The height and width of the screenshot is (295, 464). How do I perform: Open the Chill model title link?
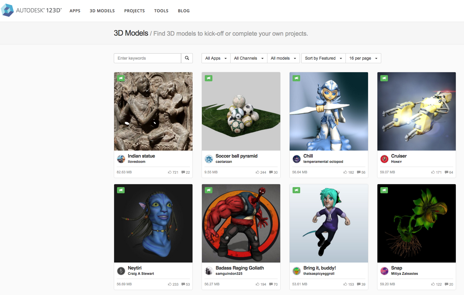[308, 156]
